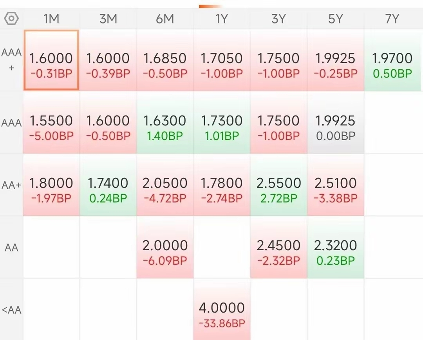Open AAA 6M cell showing 1.6300

(x=165, y=122)
